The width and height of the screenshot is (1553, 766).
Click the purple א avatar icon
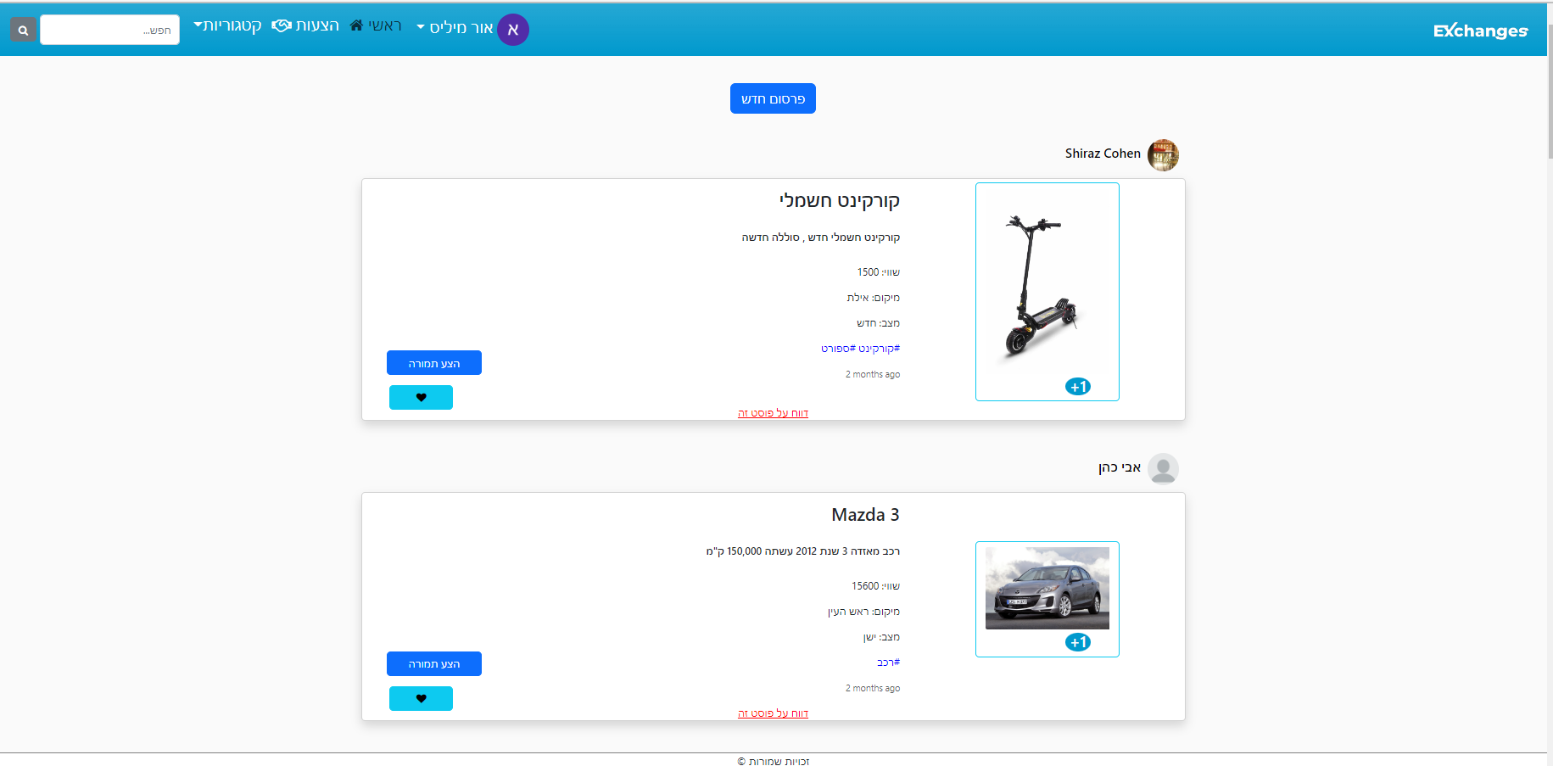click(x=513, y=29)
